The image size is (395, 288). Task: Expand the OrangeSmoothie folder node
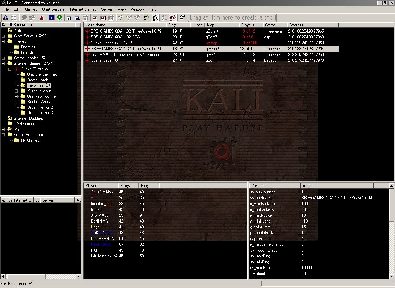(x=16, y=96)
